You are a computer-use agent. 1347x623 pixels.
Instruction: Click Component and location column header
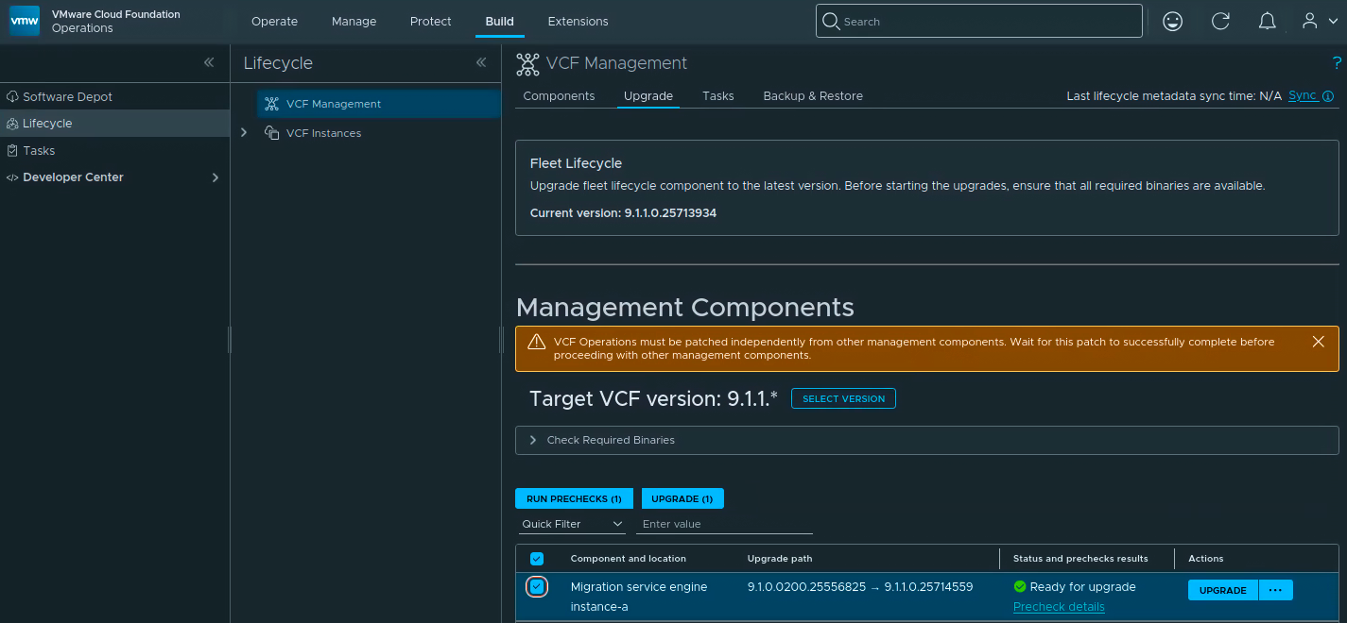pos(629,559)
